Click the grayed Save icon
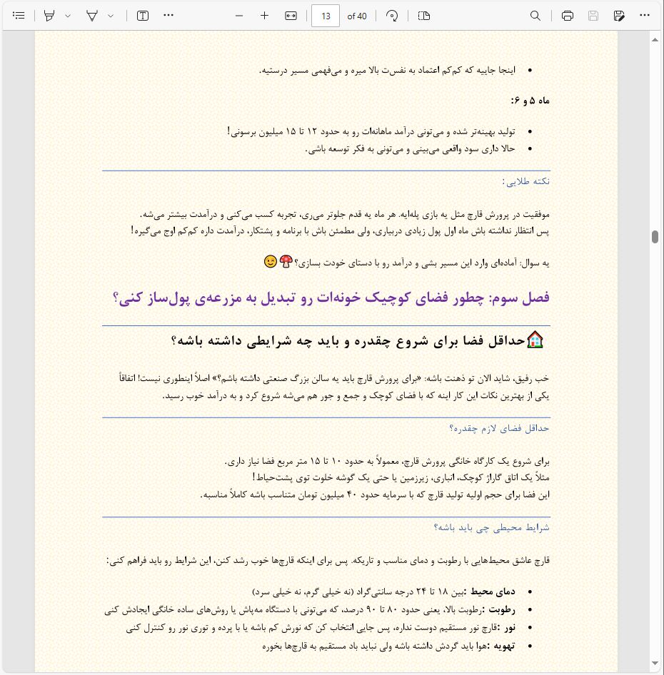The width and height of the screenshot is (664, 675). [x=595, y=16]
